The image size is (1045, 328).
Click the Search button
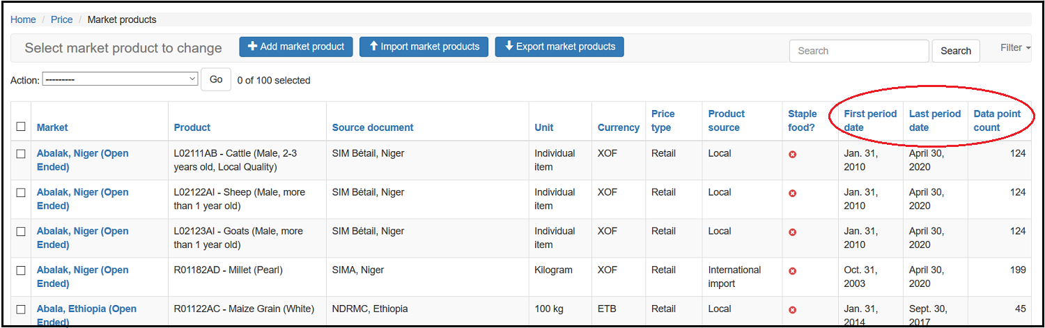click(955, 51)
